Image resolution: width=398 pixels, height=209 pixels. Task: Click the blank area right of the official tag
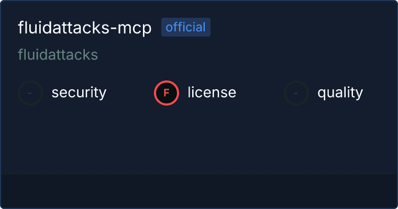[302, 27]
